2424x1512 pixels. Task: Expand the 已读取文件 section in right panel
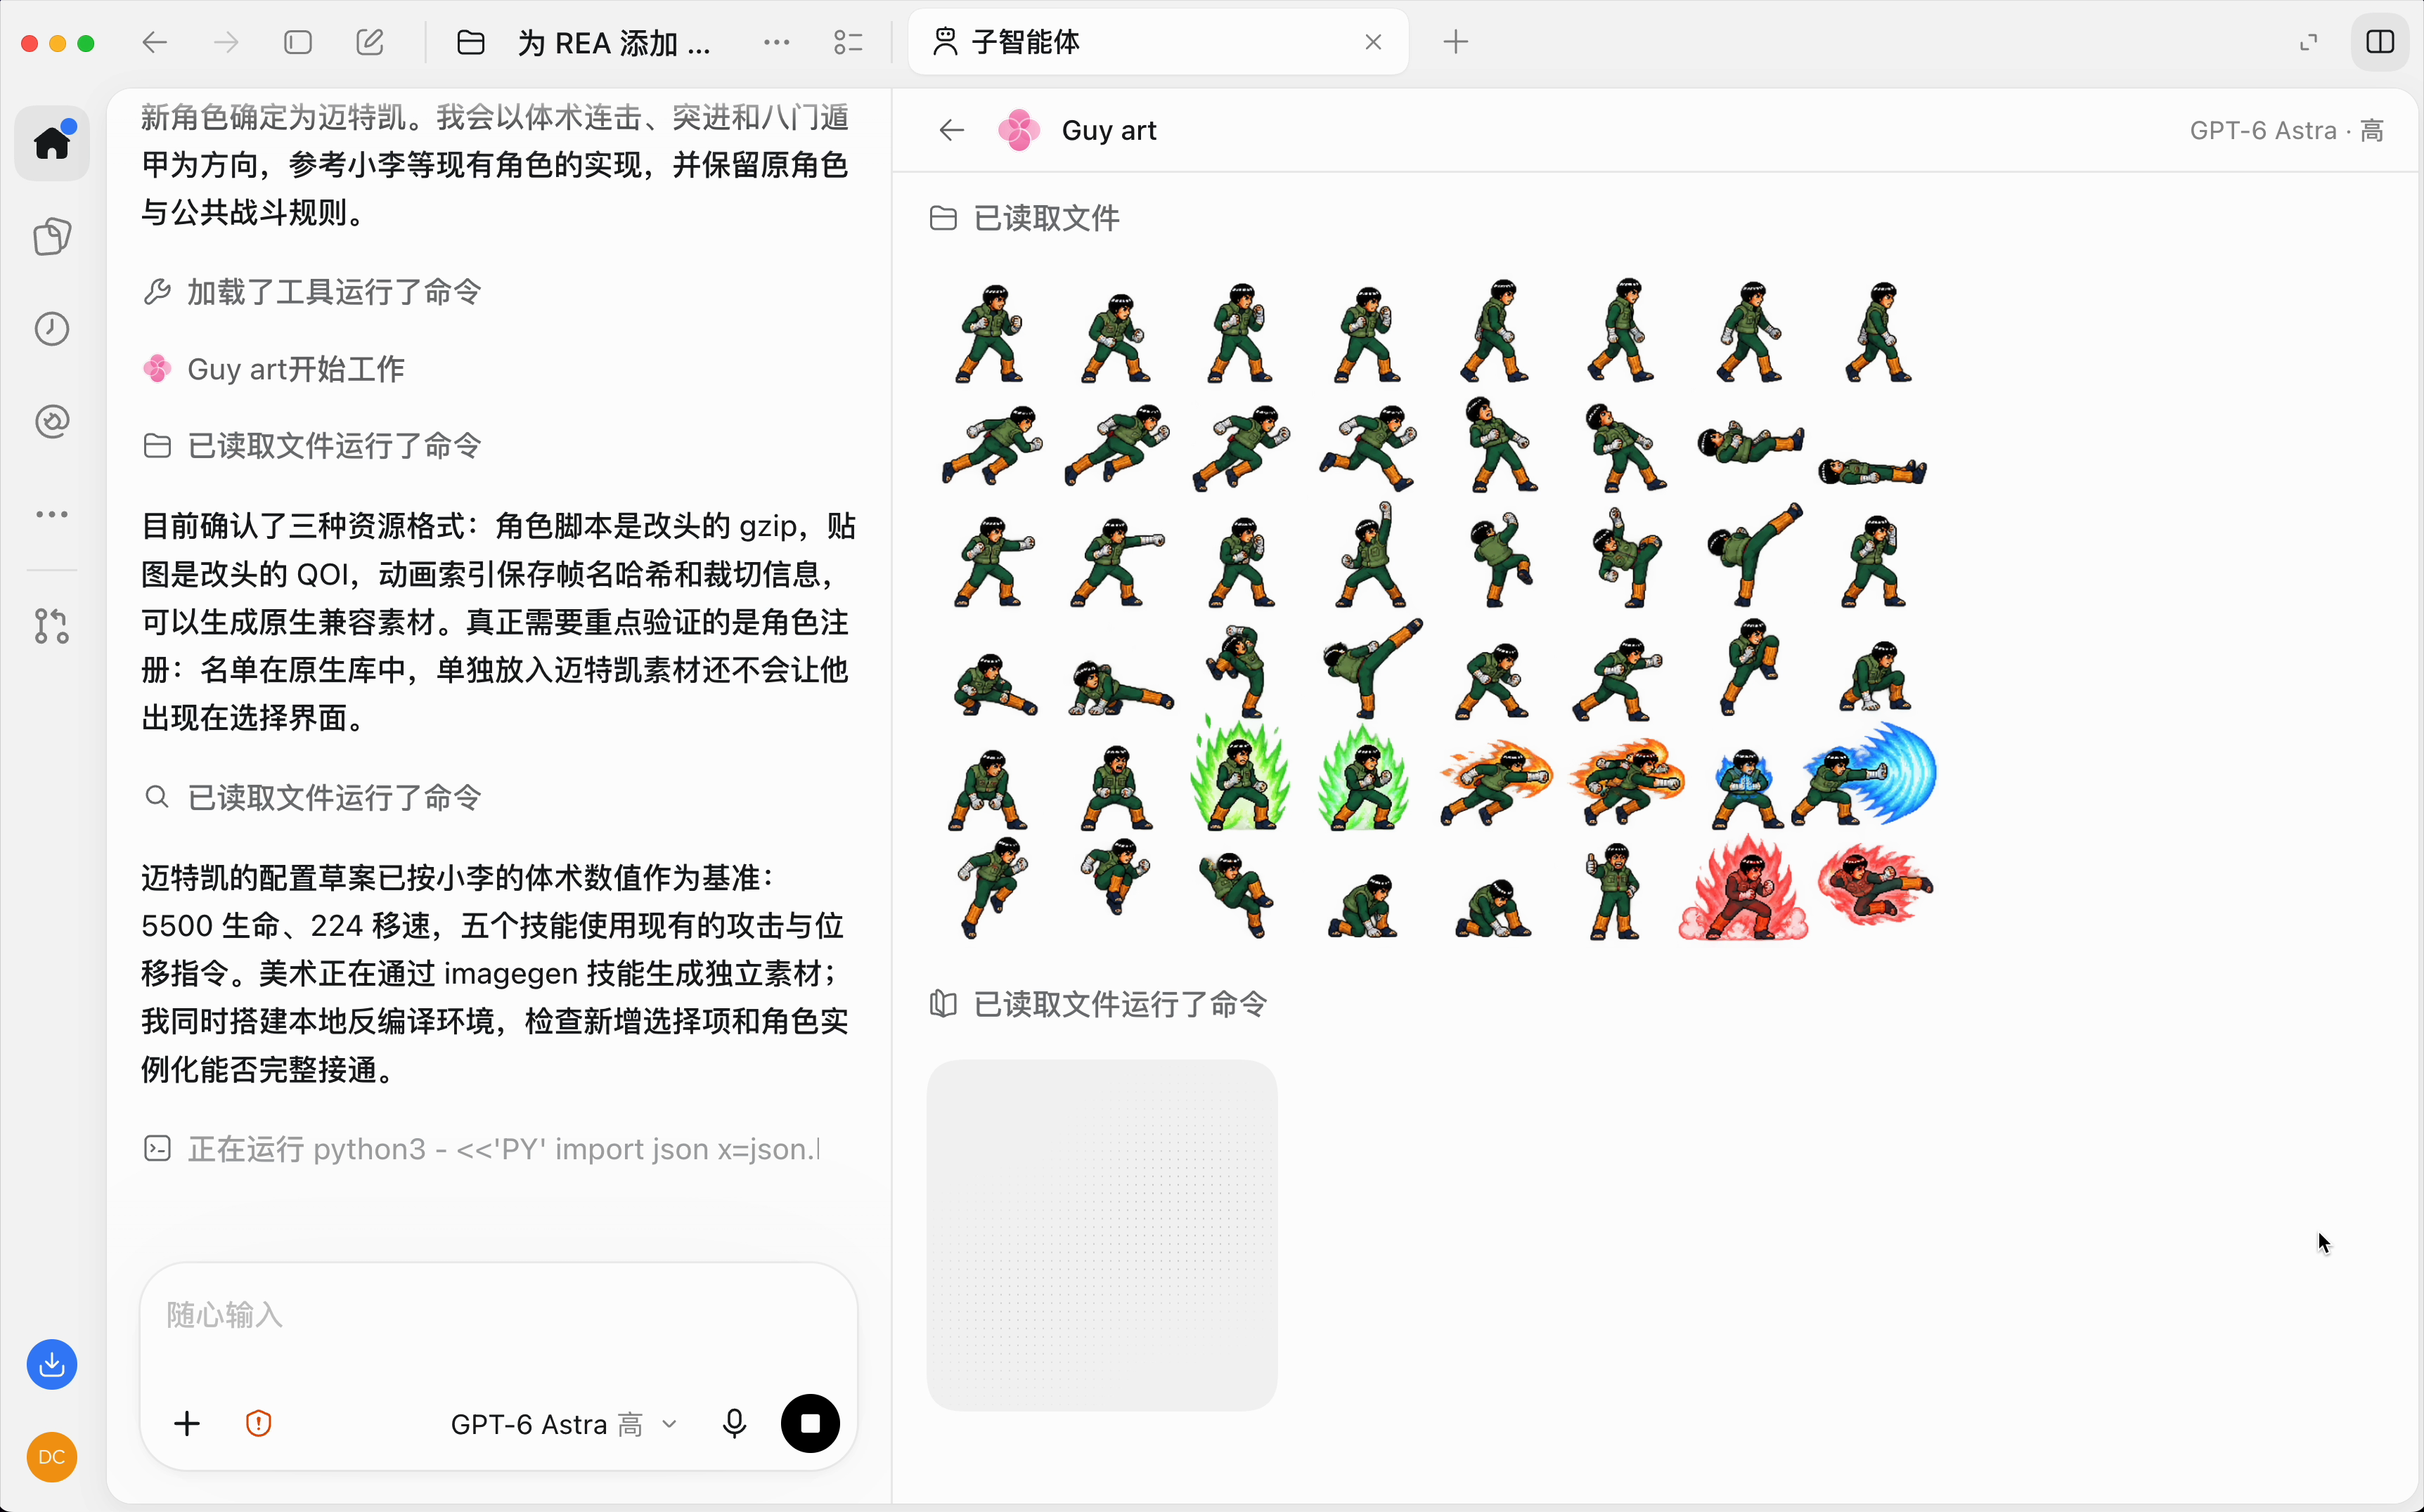click(x=1024, y=218)
